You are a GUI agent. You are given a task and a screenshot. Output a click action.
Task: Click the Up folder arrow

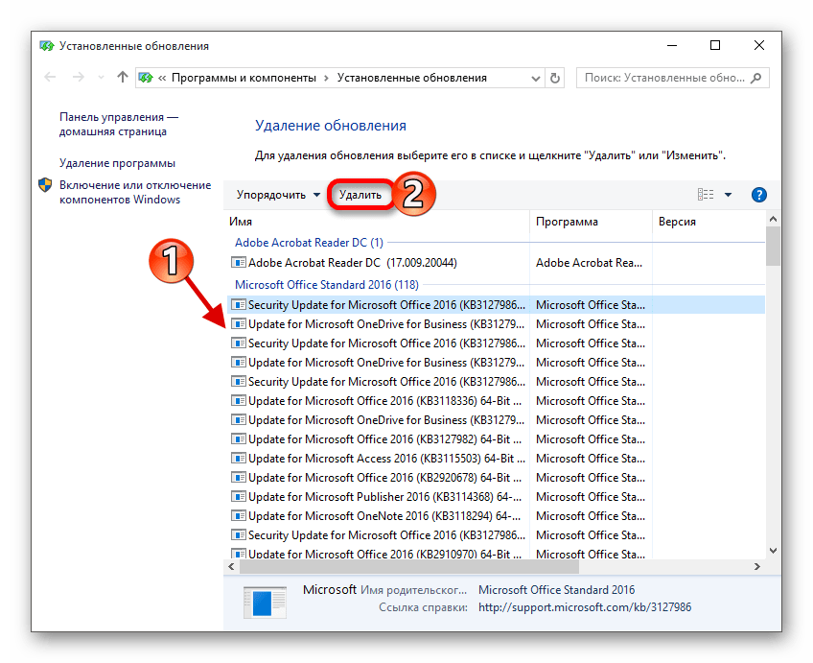coord(122,78)
